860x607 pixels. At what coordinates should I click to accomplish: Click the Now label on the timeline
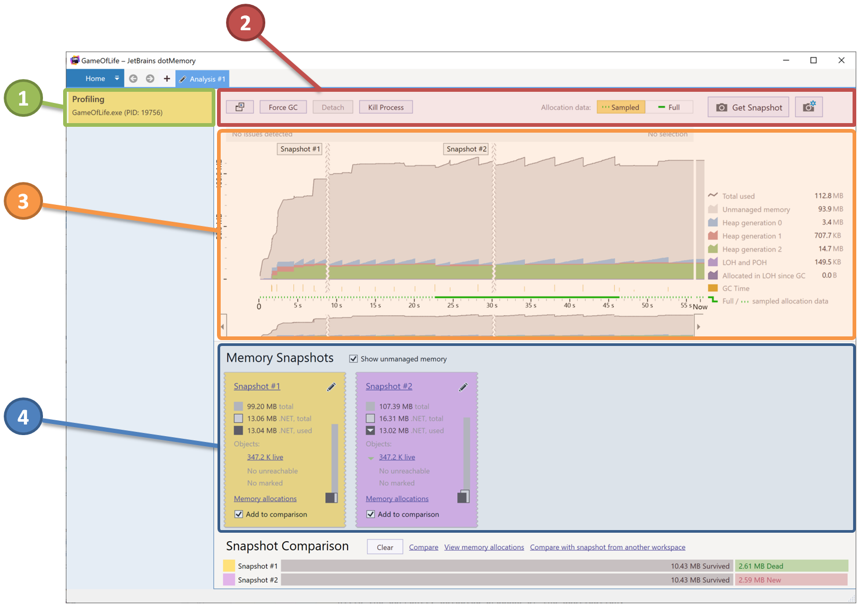point(700,307)
